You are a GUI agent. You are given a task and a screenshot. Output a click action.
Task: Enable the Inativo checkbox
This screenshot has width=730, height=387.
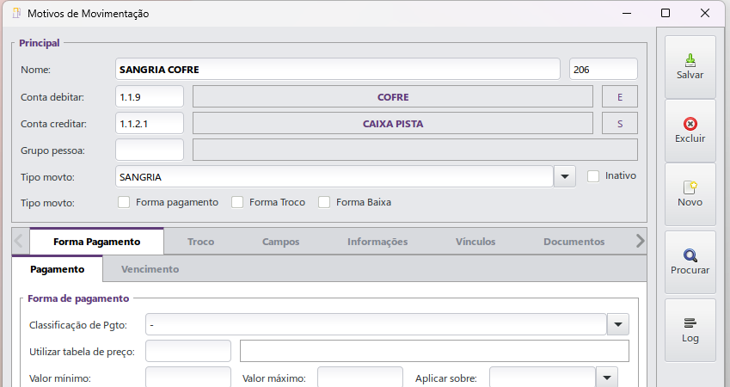593,175
